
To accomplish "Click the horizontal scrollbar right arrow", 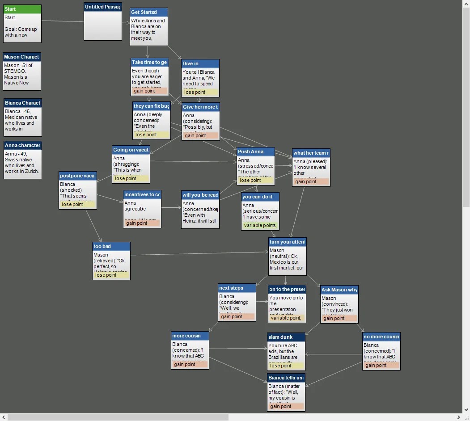I will [x=459, y=417].
